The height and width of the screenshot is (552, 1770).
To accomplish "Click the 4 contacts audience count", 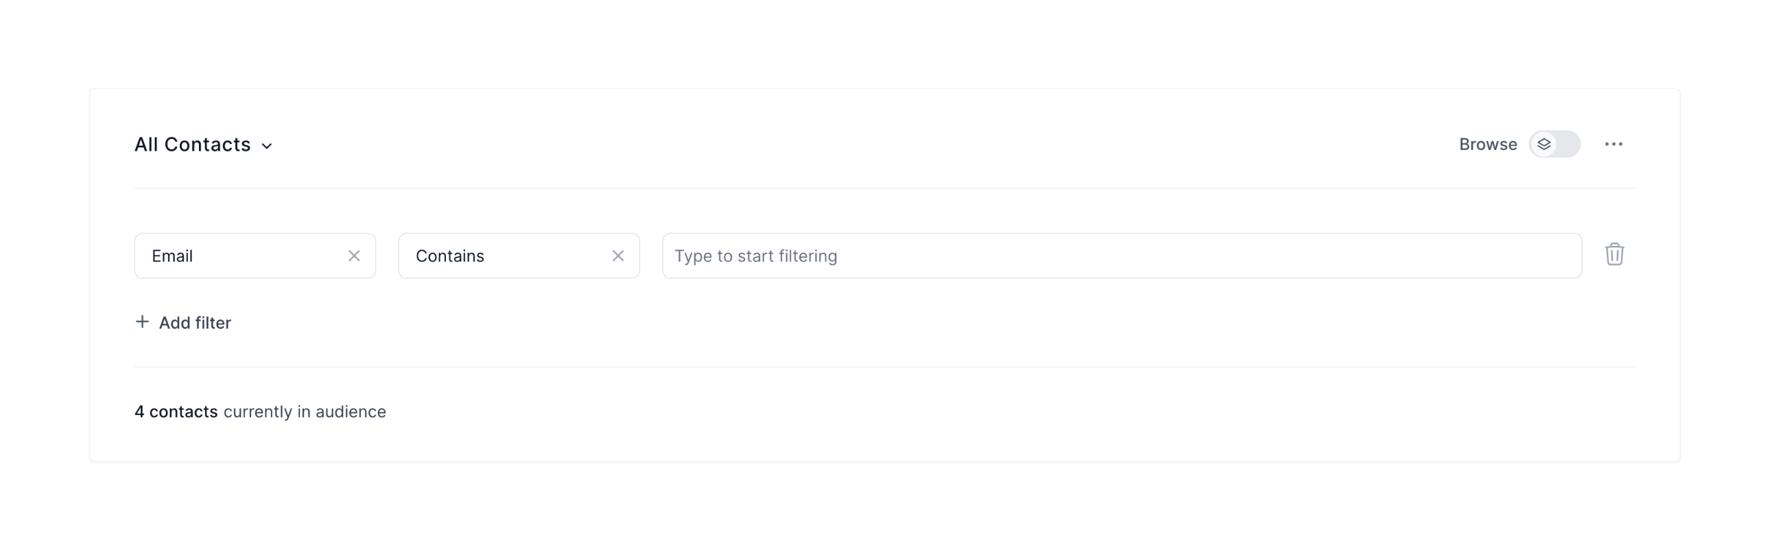I will (x=176, y=412).
